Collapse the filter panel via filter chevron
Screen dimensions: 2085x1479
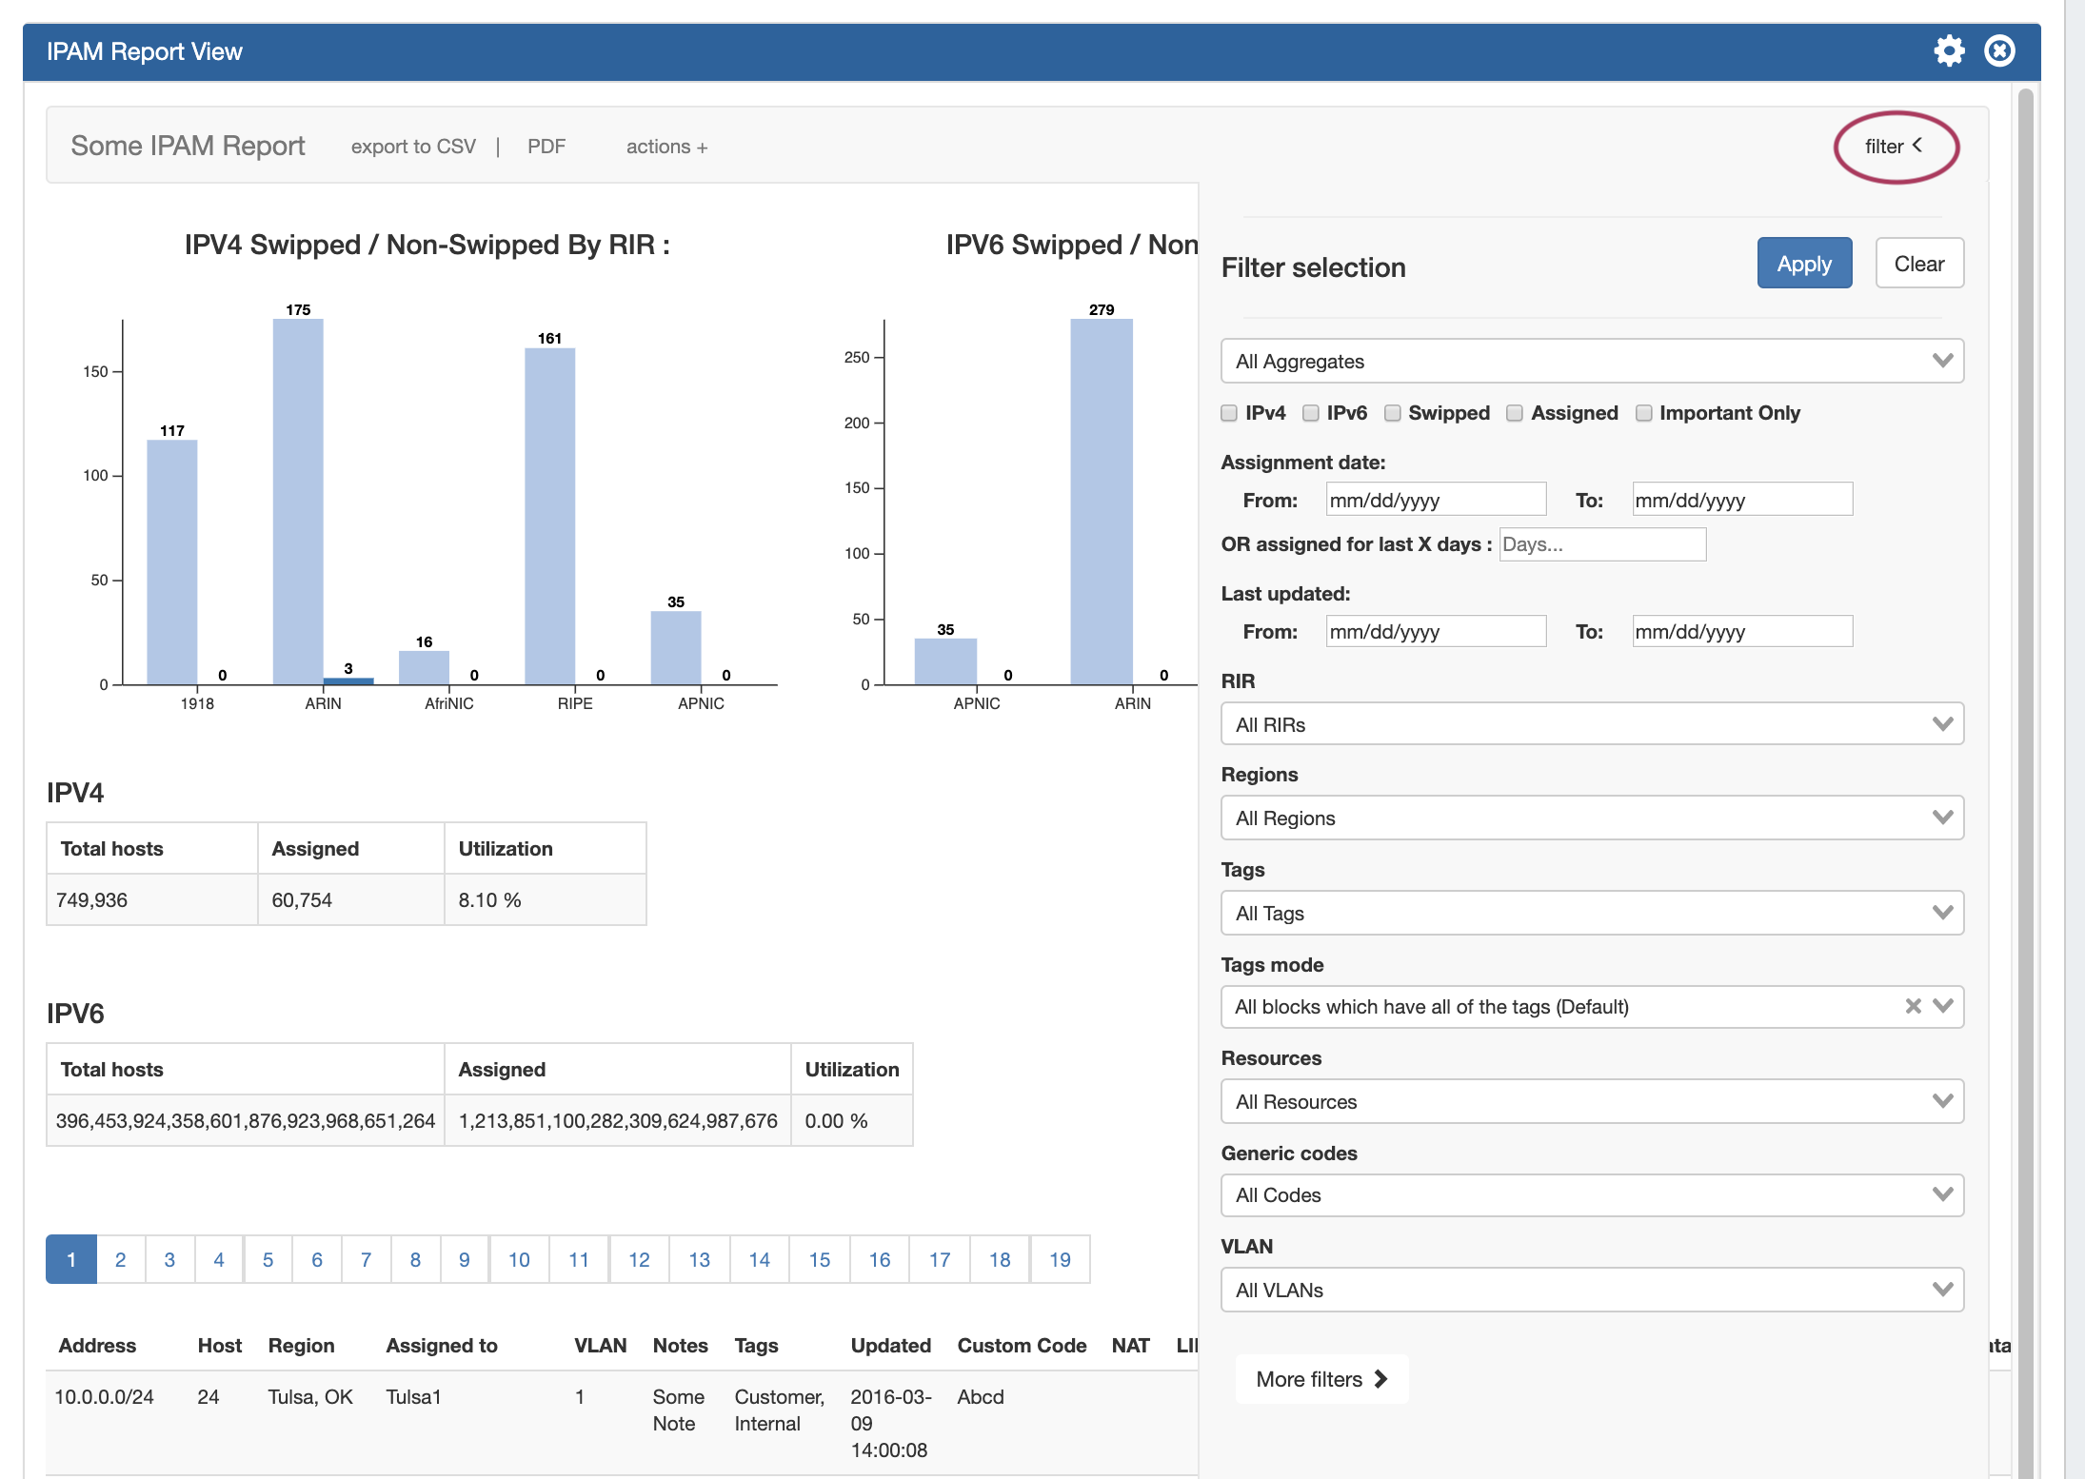[1917, 146]
